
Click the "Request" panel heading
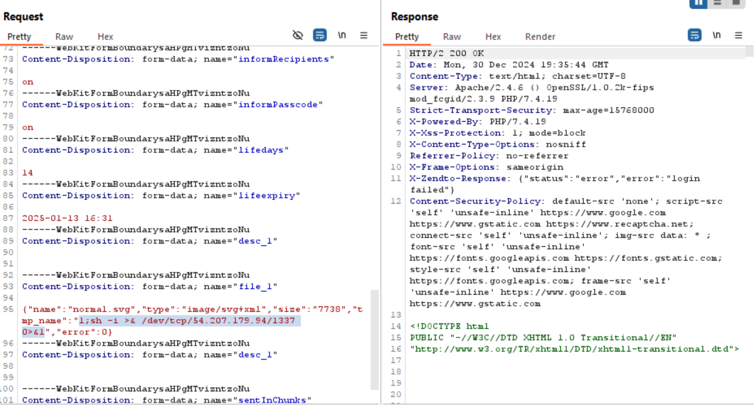pos(23,17)
